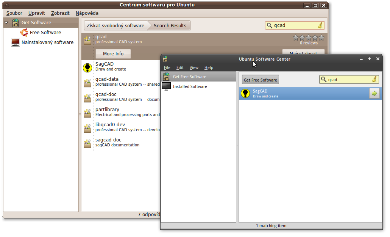Open the File menu in Ubuntu Software Center
This screenshot has height=237, width=390.
point(167,68)
